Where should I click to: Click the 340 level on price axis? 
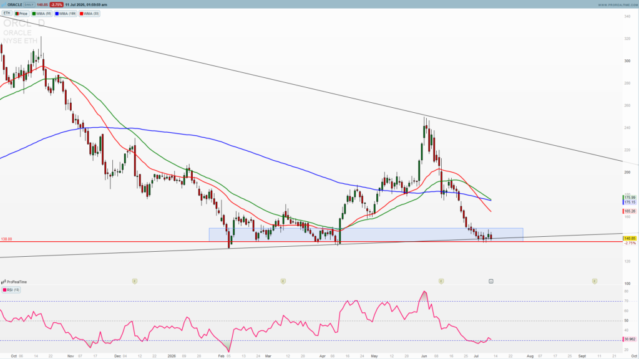click(x=627, y=16)
